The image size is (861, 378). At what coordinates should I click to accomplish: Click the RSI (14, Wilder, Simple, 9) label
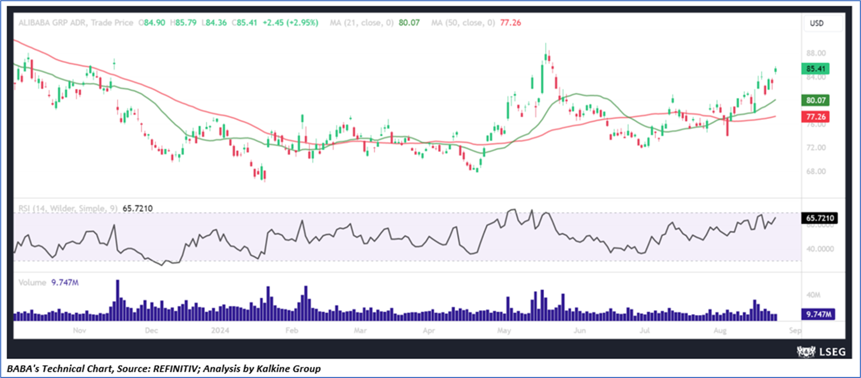tap(69, 208)
